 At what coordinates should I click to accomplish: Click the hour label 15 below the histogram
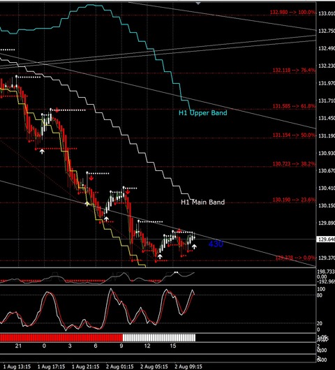[x=173, y=346]
